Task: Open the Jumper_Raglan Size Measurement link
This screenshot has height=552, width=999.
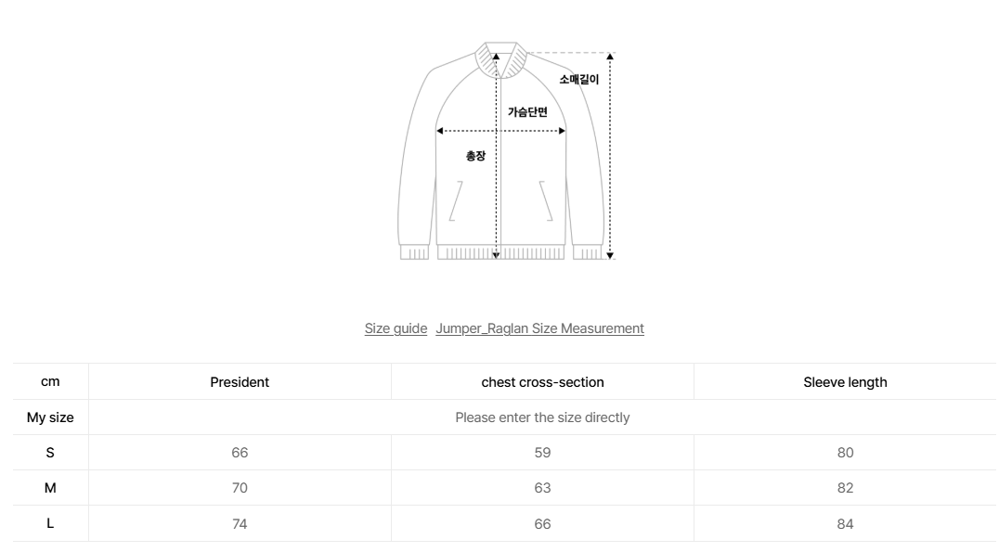Action: [539, 328]
